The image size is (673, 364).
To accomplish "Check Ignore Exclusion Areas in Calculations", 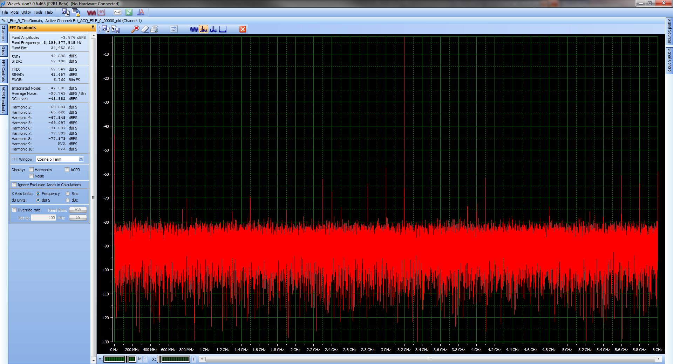I will pos(14,185).
